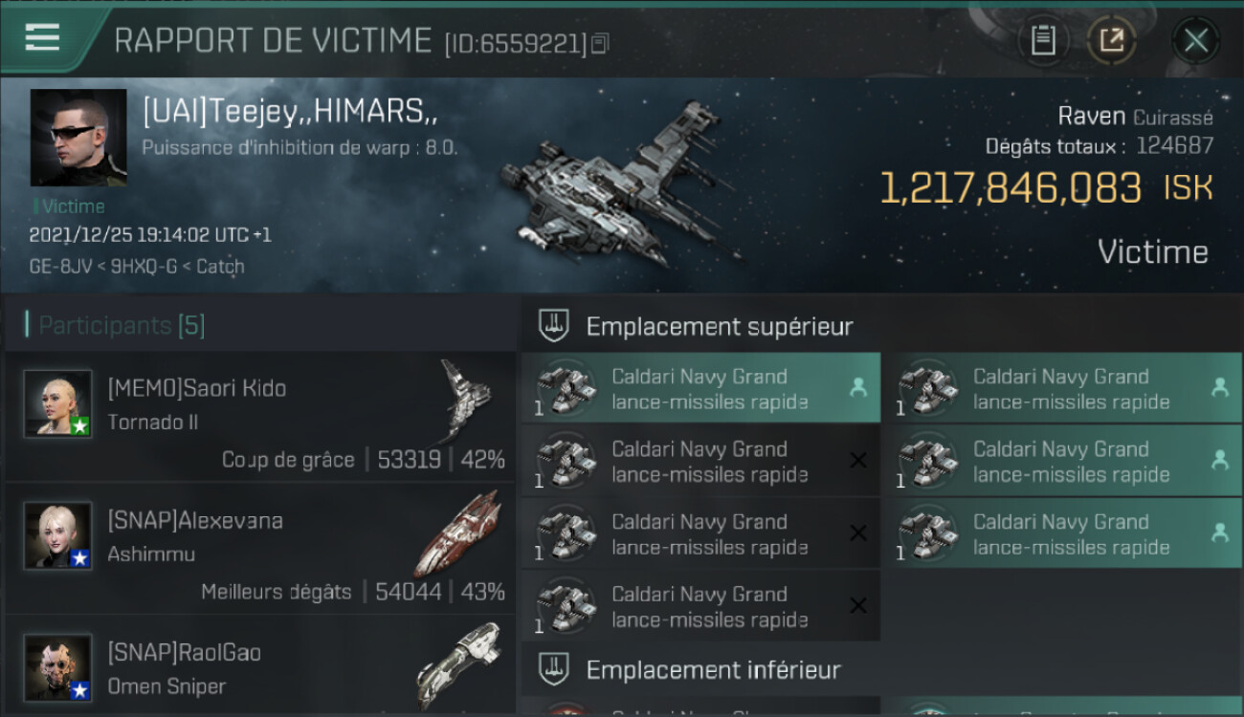This screenshot has width=1244, height=717.
Task: Share the kill report externally
Action: 1111,40
